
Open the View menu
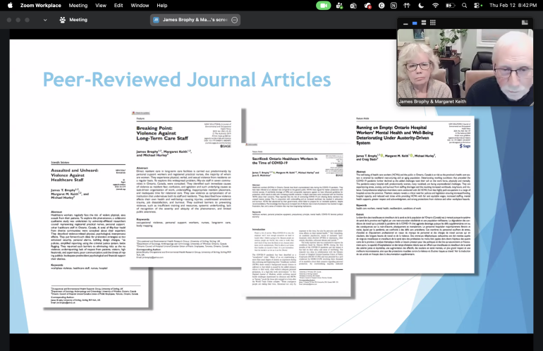(101, 5)
